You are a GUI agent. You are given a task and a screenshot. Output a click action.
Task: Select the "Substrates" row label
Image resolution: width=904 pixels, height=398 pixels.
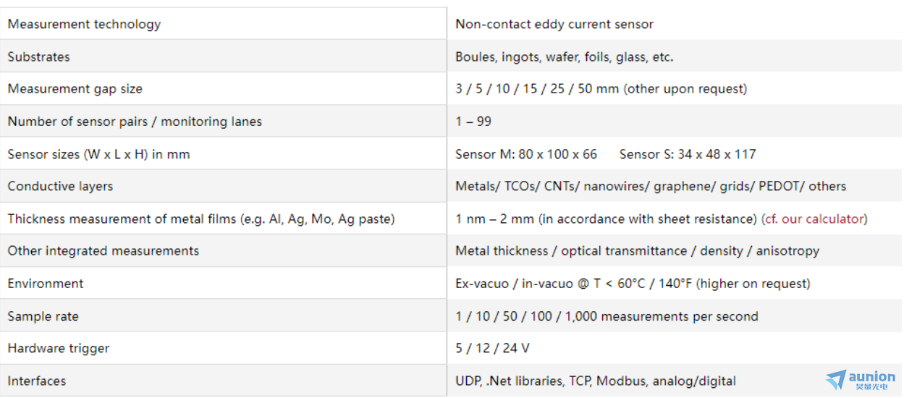[x=39, y=56]
